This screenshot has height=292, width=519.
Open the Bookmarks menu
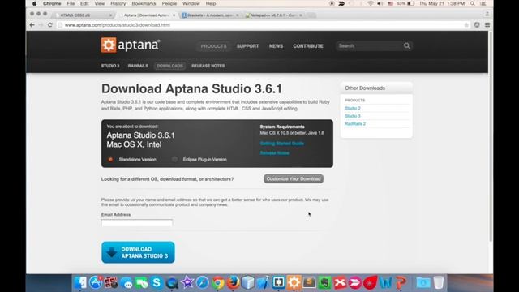(x=144, y=3)
